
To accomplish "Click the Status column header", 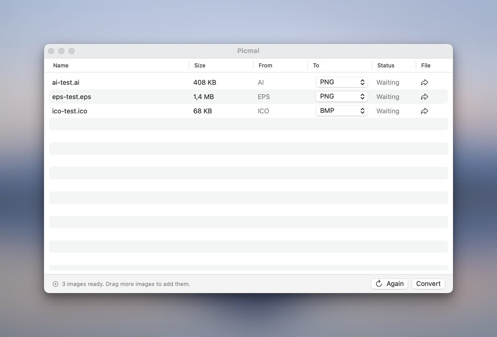I will (386, 65).
